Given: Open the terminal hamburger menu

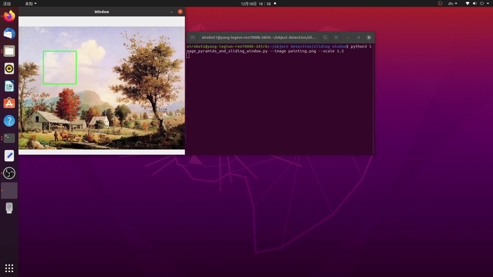Looking at the screenshot, I should click(336, 37).
